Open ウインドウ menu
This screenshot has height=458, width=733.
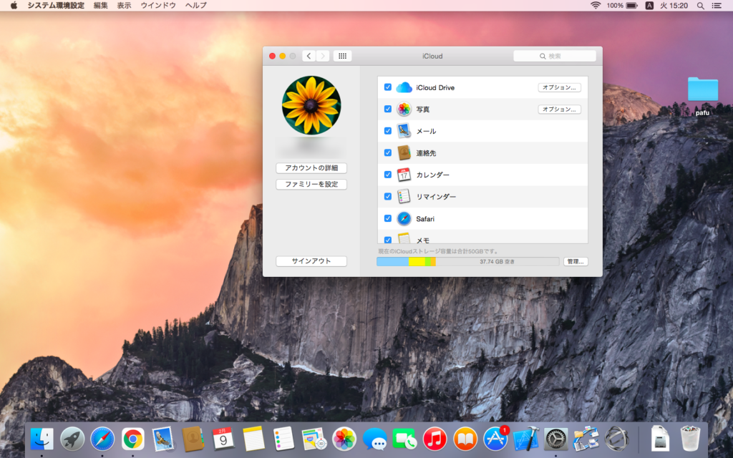pyautogui.click(x=158, y=6)
